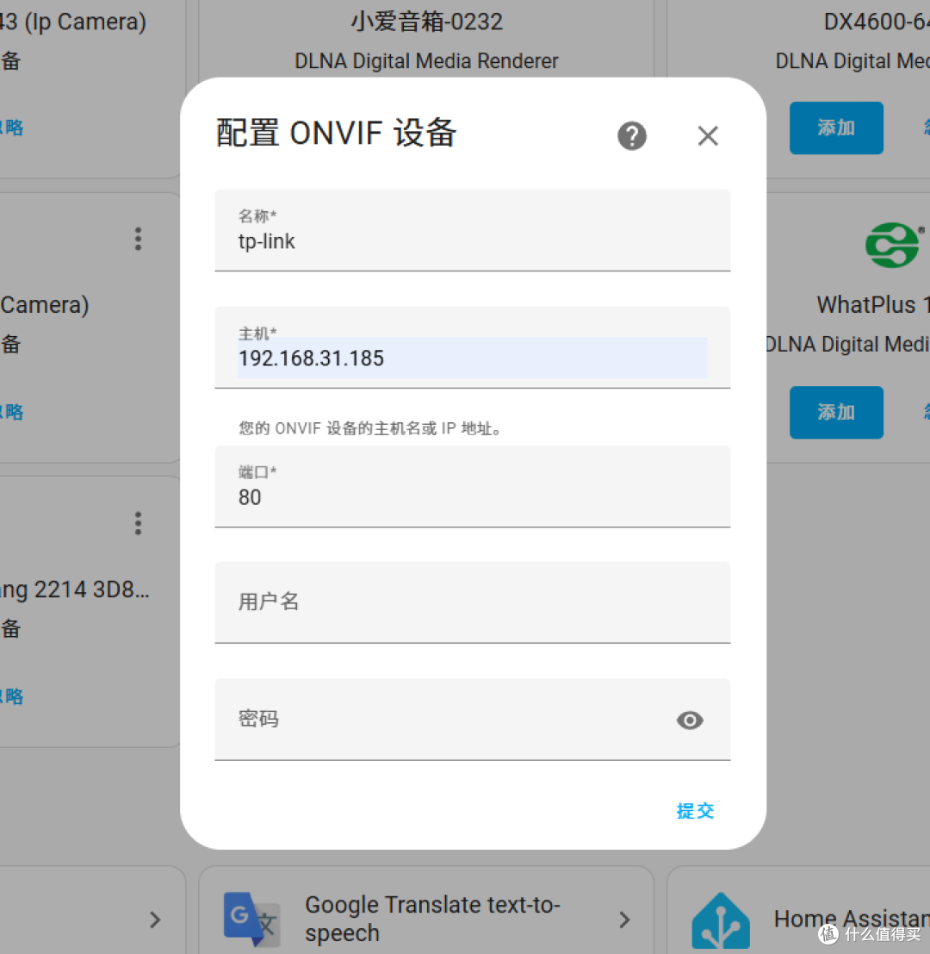930x954 pixels.
Task: Ignore the 43 (Ip Camera) device
Action: pos(11,128)
